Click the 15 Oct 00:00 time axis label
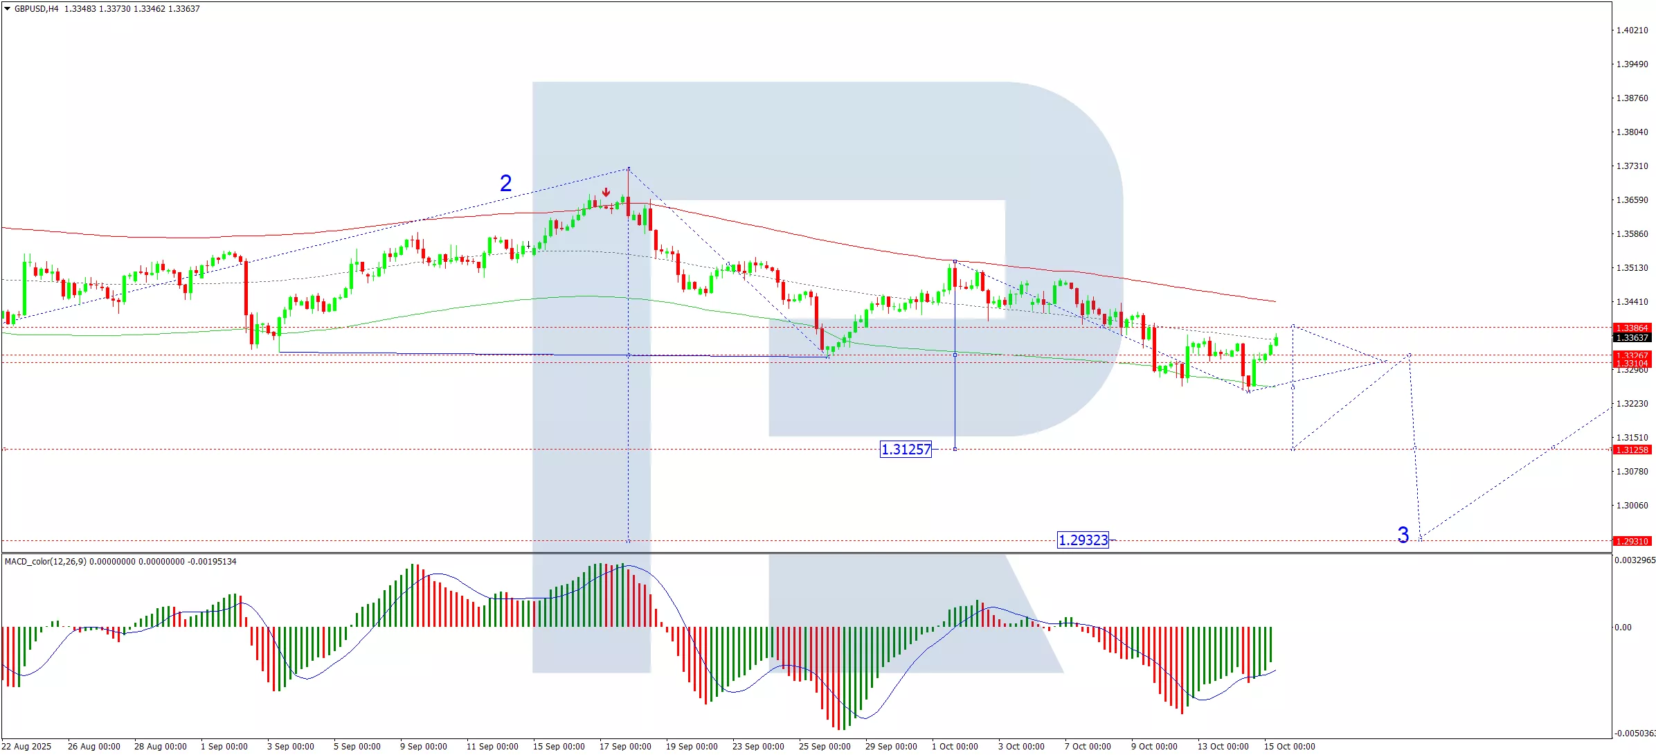The height and width of the screenshot is (755, 1656). pyautogui.click(x=1289, y=746)
